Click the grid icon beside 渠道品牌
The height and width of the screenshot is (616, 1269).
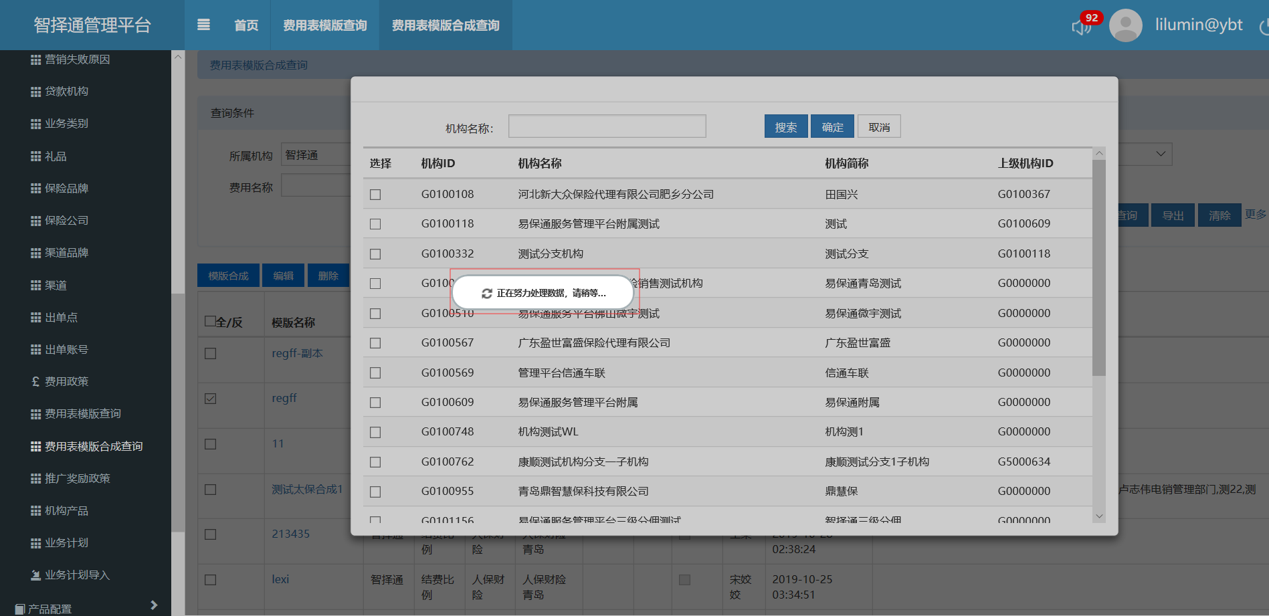pyautogui.click(x=36, y=253)
